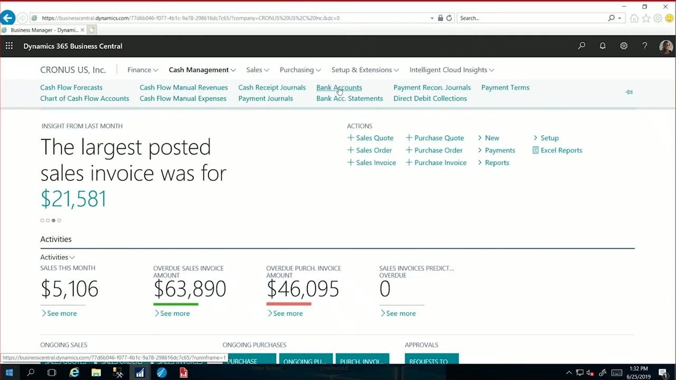Open Cash Flow Forecasts

pos(71,88)
